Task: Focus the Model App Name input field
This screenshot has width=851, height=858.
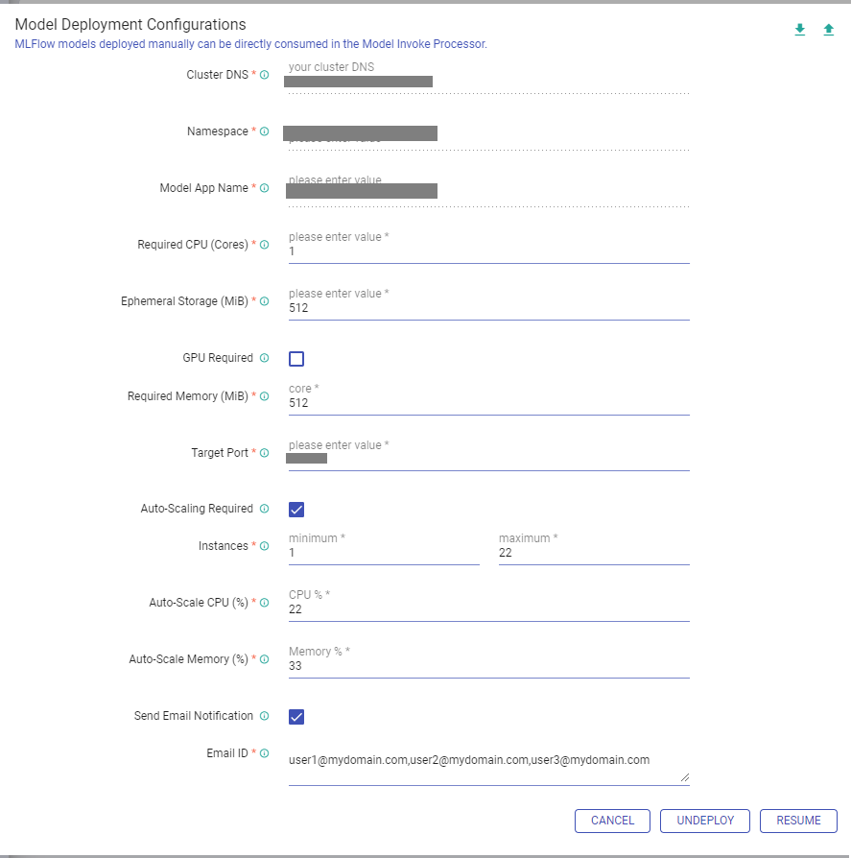Action: click(489, 193)
